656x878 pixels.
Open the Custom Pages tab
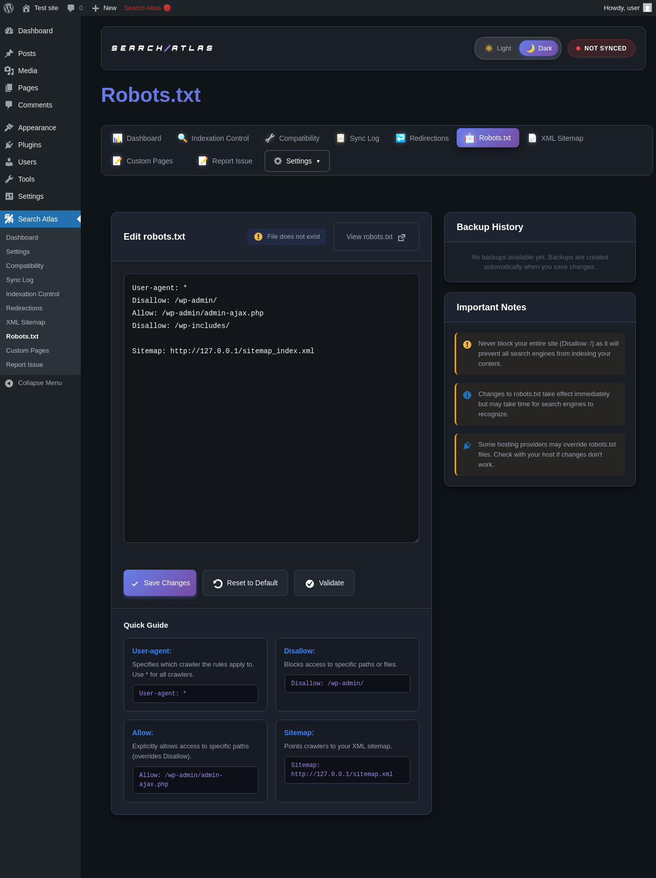[143, 161]
